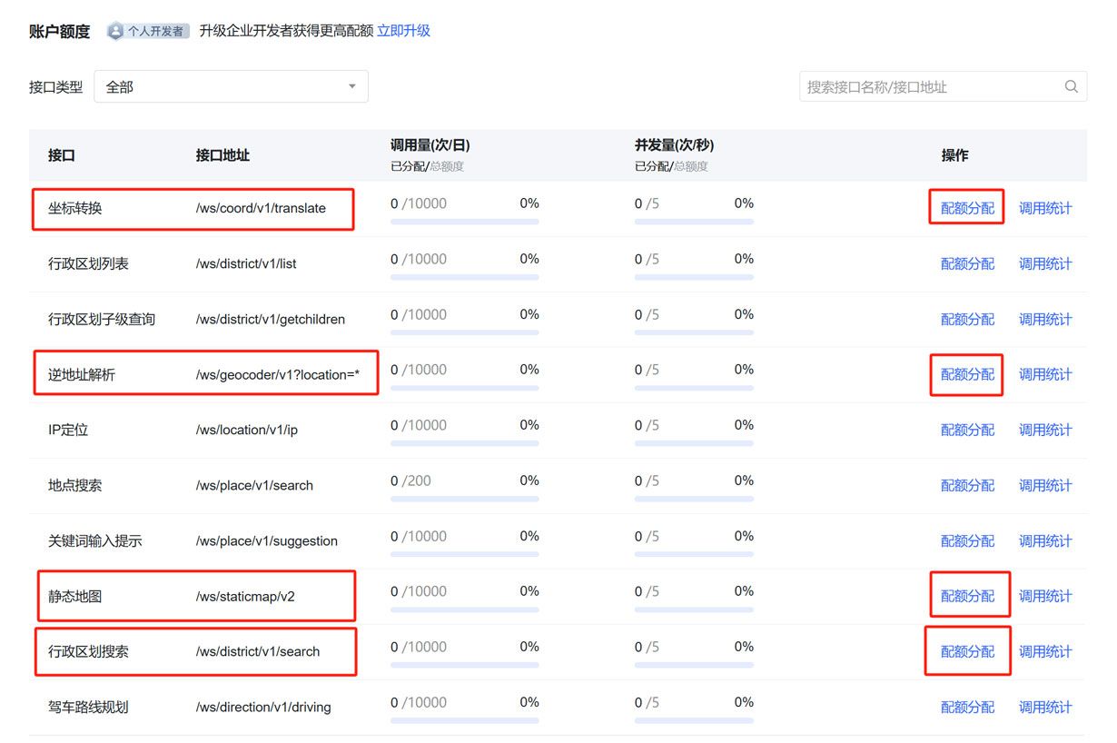The image size is (1117, 743).
Task: Open 调用统计 for 地点搜索
Action: pyautogui.click(x=1045, y=485)
